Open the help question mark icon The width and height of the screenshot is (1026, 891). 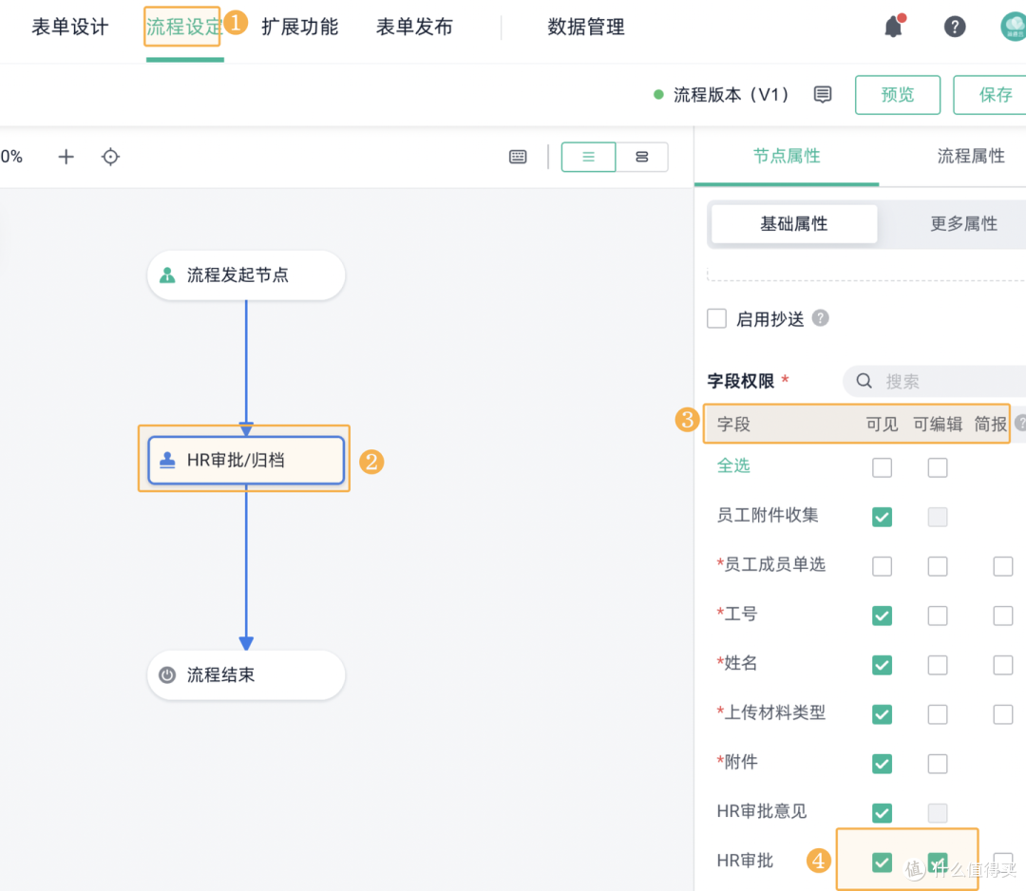point(955,27)
